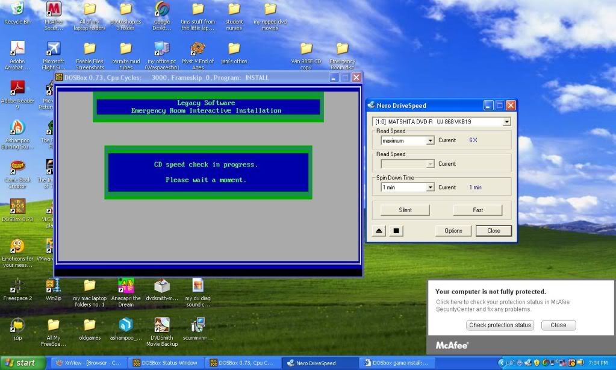This screenshot has width=616, height=370.
Task: Open Options in Nero DriveSpeed
Action: point(453,231)
